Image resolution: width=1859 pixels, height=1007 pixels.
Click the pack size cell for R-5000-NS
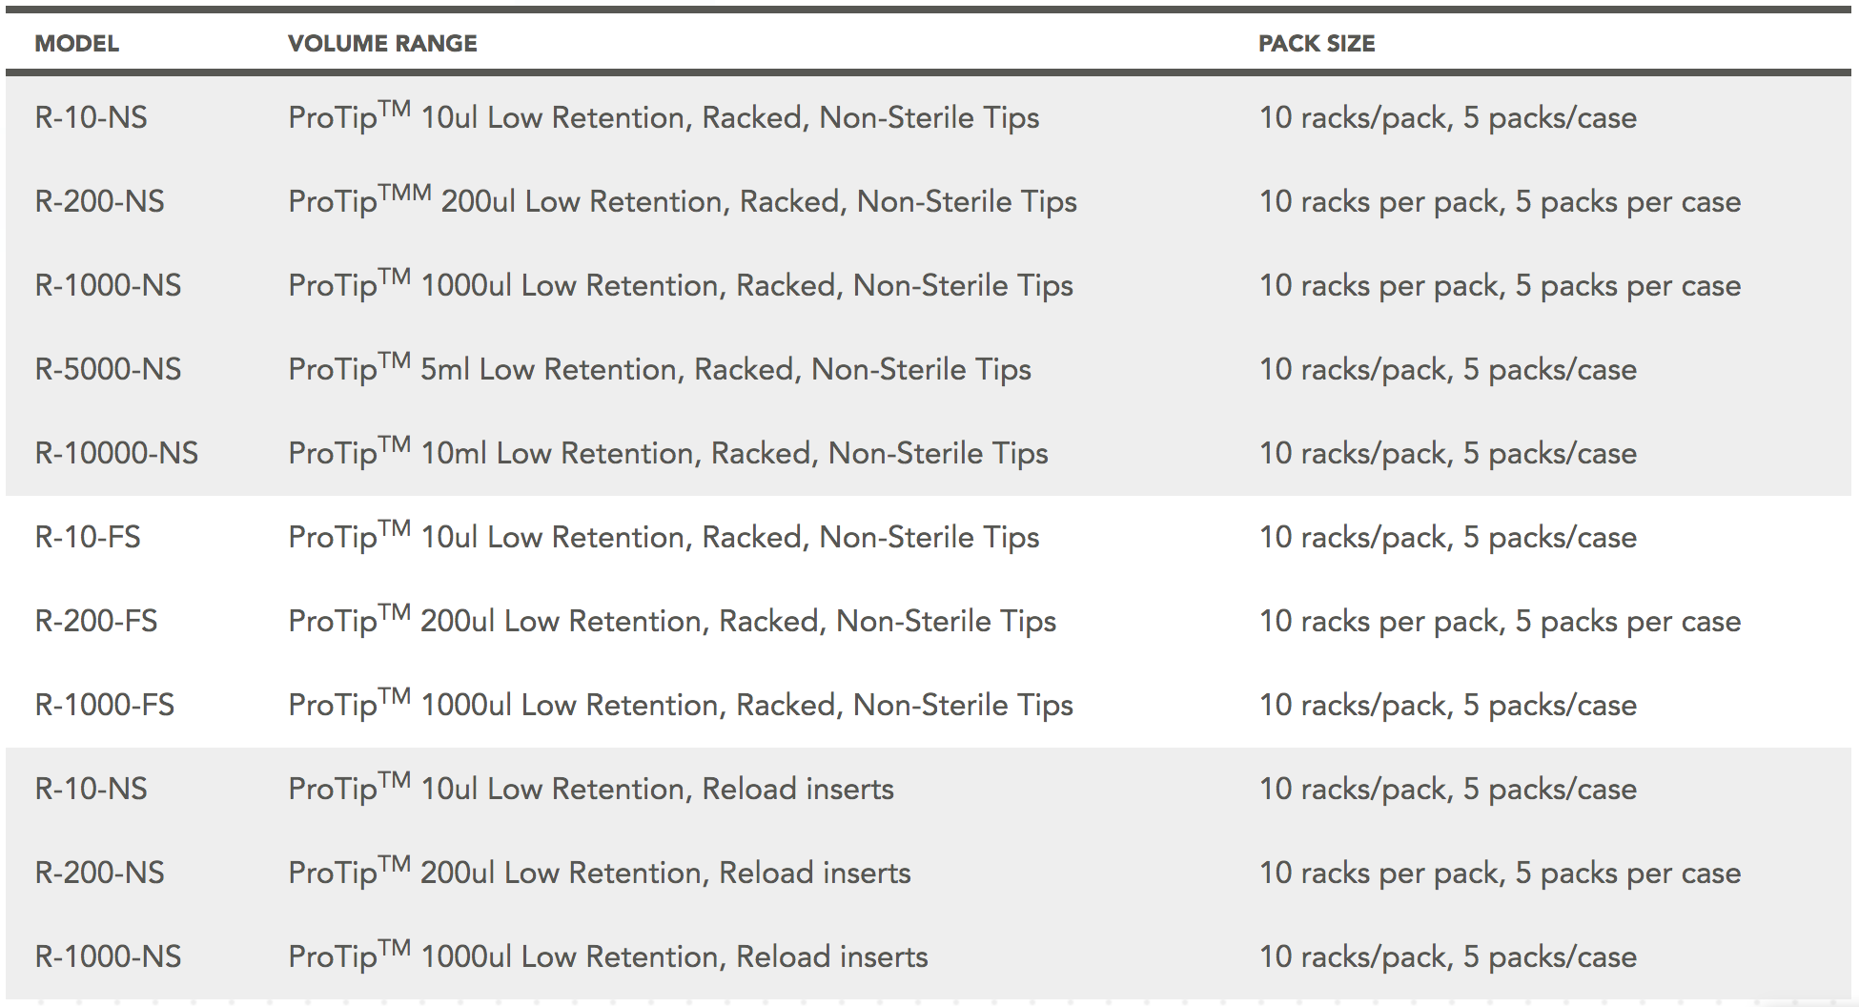pos(1447,370)
